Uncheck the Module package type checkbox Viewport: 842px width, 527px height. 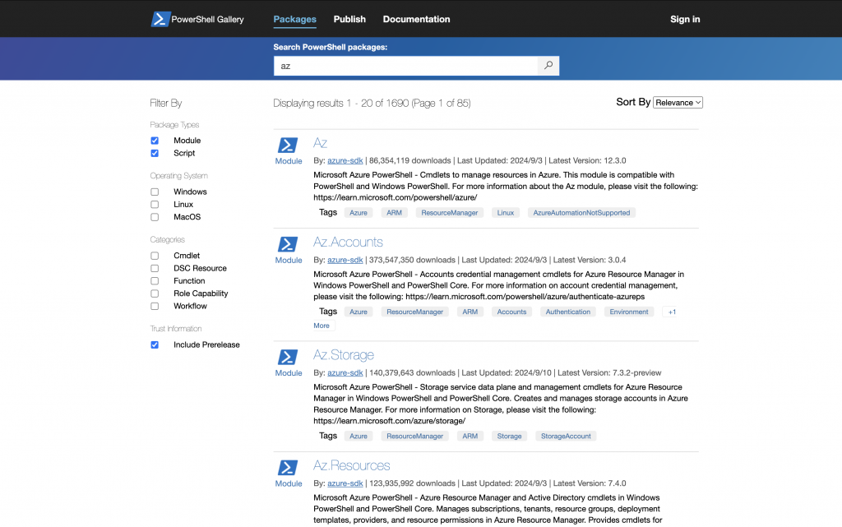pos(155,141)
